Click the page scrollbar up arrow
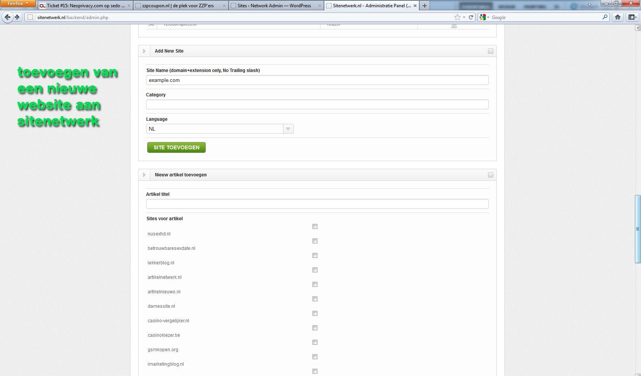The image size is (641, 376). click(x=638, y=28)
